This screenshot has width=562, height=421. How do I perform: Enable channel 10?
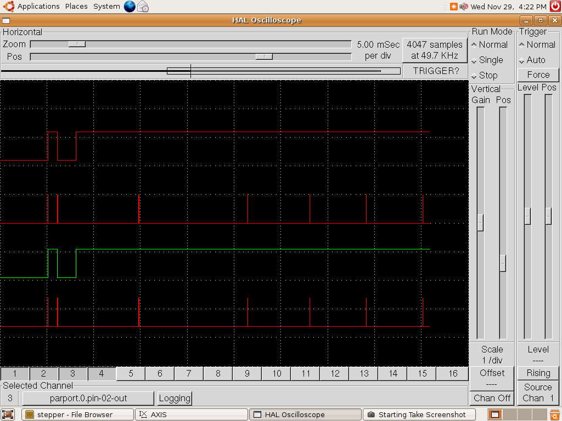(x=277, y=374)
